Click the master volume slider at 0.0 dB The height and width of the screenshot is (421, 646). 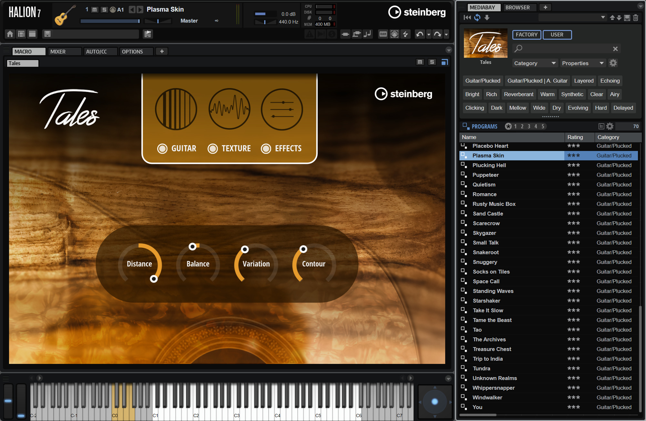coord(265,14)
